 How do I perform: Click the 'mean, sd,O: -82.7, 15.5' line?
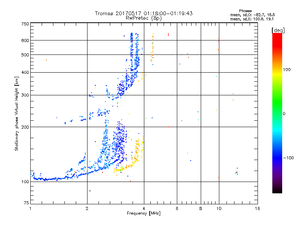tap(252, 15)
